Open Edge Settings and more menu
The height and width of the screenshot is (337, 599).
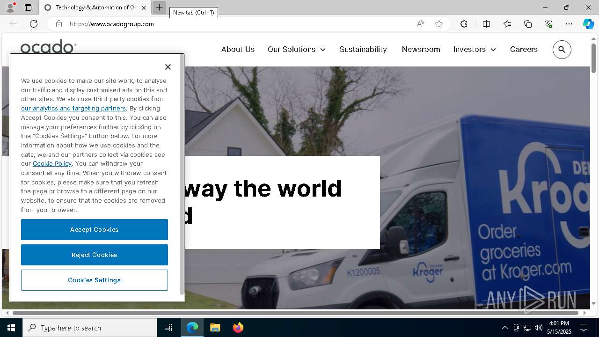pyautogui.click(x=569, y=24)
